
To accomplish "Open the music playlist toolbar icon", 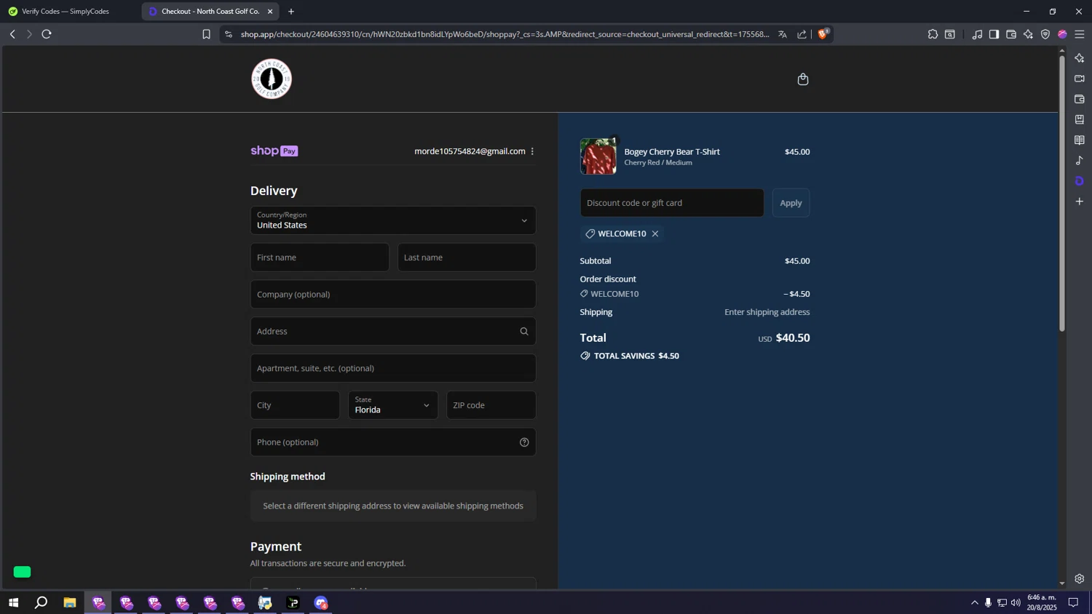I will click(977, 34).
